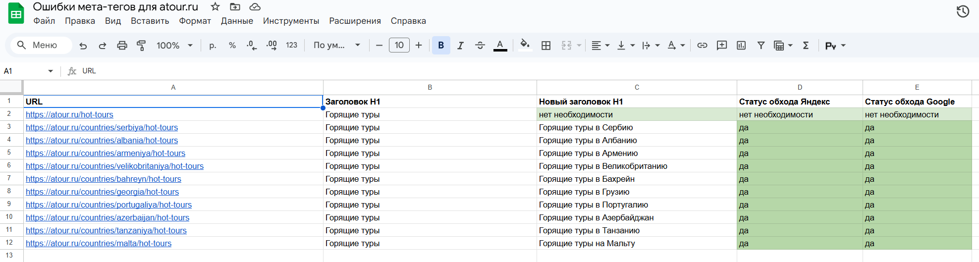Open the zoom 100% dropdown

click(x=174, y=46)
